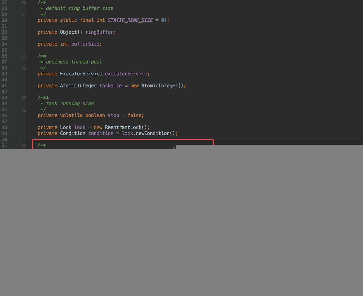Screen dimensions: 363x296
Task: Click the stop variable name
Action: pos(113,115)
